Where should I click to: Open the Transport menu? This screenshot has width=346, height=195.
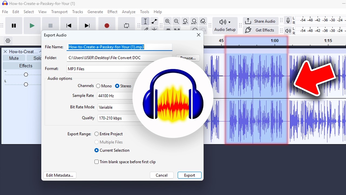pos(59,12)
